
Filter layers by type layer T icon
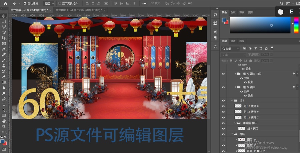point(255,49)
